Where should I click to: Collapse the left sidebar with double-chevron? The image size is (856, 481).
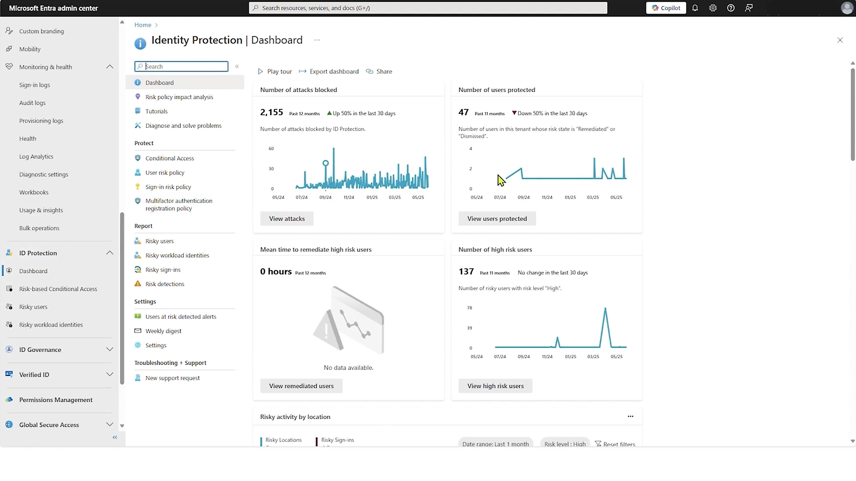(x=115, y=437)
